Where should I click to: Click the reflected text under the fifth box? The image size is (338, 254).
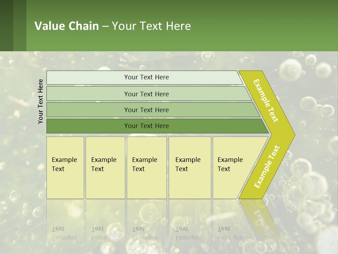(230, 233)
